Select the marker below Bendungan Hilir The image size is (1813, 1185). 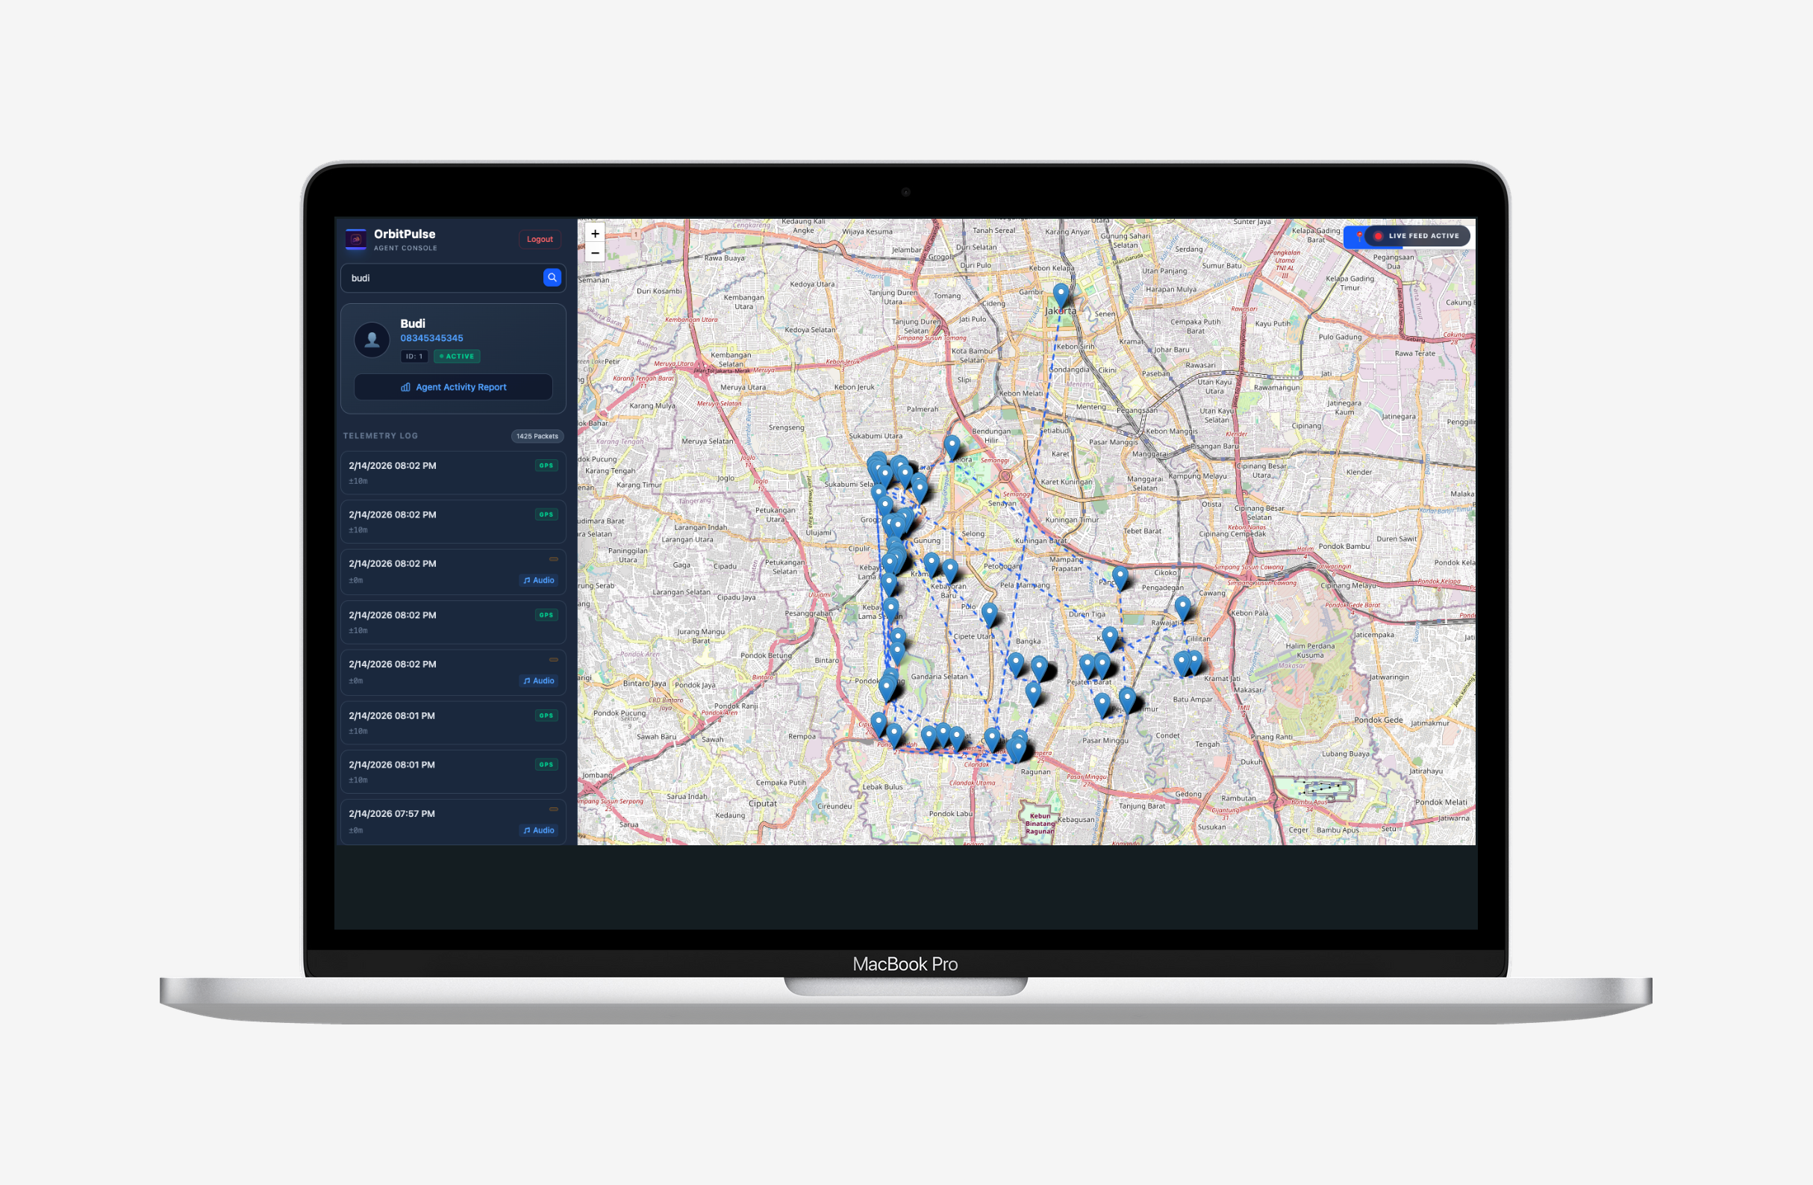tap(952, 447)
